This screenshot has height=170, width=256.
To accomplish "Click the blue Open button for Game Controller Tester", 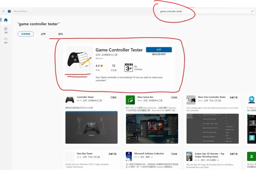I will (x=159, y=50).
